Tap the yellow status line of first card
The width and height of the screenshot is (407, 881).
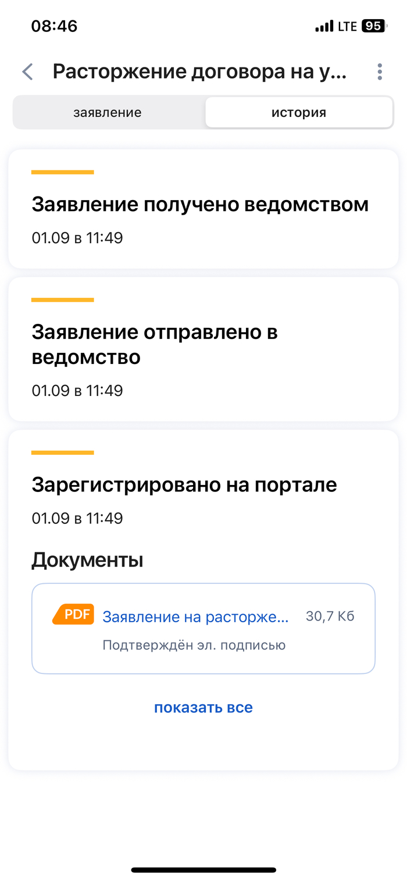(x=63, y=172)
